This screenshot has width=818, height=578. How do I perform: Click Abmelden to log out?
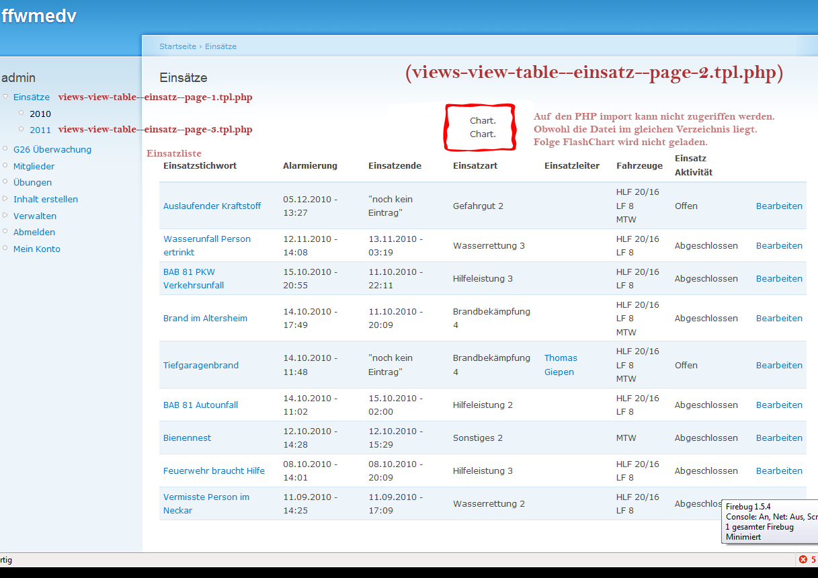click(34, 232)
